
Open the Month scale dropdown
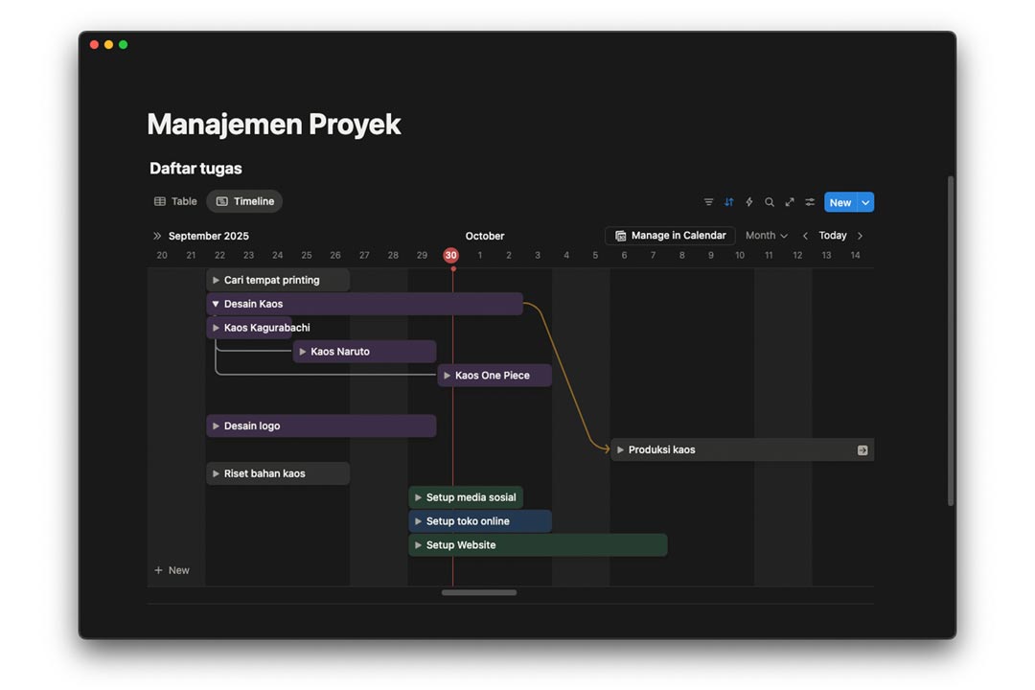coord(766,236)
